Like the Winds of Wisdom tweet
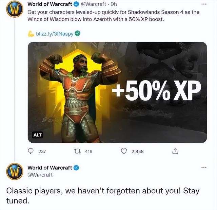 pyautogui.click(x=124, y=151)
